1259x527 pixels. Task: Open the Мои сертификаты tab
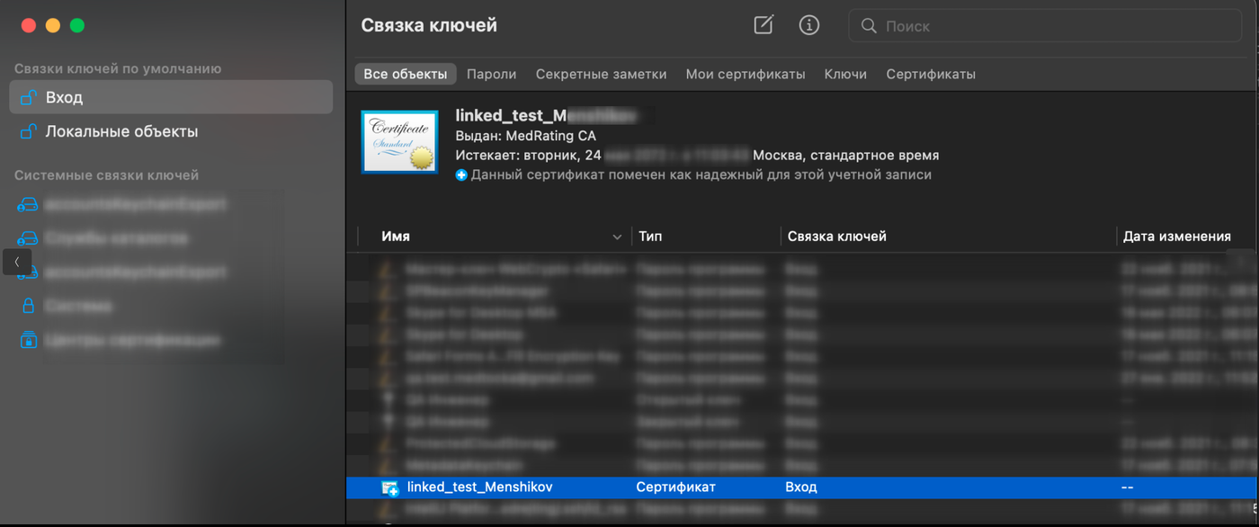pos(746,74)
